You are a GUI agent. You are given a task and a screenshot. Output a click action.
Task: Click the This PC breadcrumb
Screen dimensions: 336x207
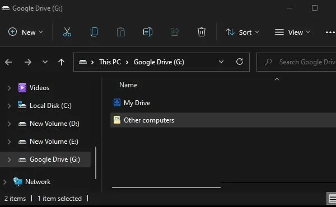coord(110,62)
